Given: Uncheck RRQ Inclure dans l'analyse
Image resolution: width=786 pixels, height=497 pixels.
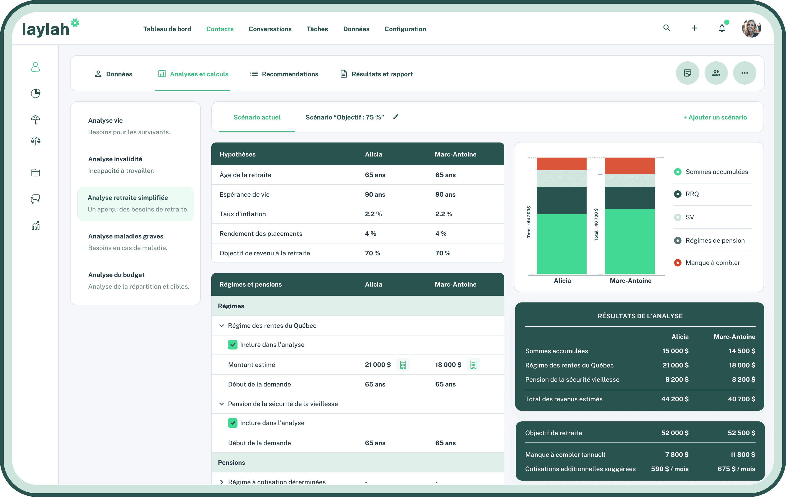Looking at the screenshot, I should 232,345.
